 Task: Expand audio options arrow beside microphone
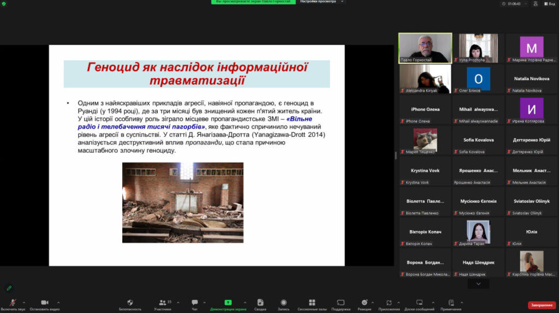(x=23, y=302)
